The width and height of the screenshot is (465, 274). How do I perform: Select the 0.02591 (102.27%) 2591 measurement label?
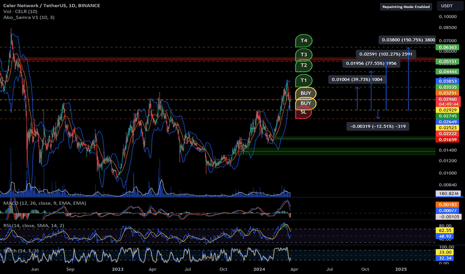pyautogui.click(x=386, y=54)
